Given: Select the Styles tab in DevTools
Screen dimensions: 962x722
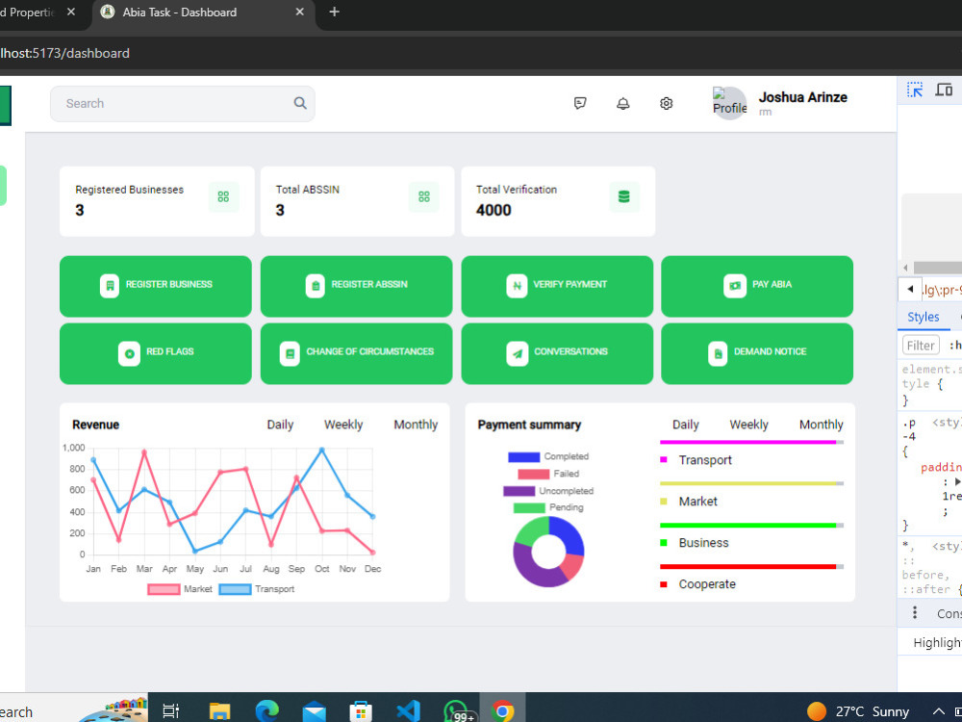Looking at the screenshot, I should [923, 317].
